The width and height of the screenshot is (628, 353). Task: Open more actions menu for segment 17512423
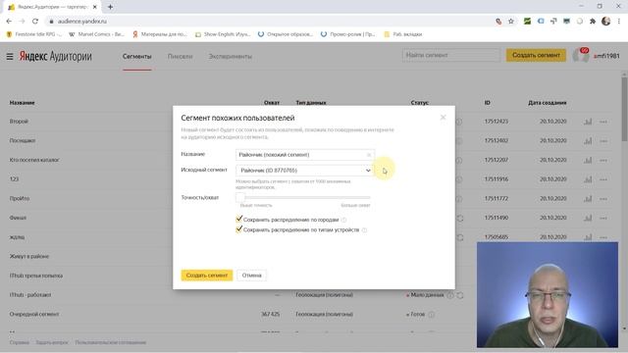(603, 122)
